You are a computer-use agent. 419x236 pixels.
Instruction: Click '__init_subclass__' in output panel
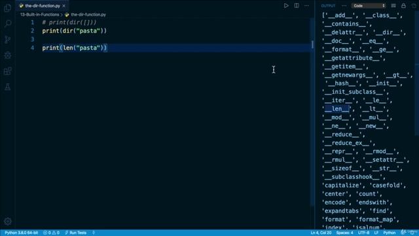[354, 92]
